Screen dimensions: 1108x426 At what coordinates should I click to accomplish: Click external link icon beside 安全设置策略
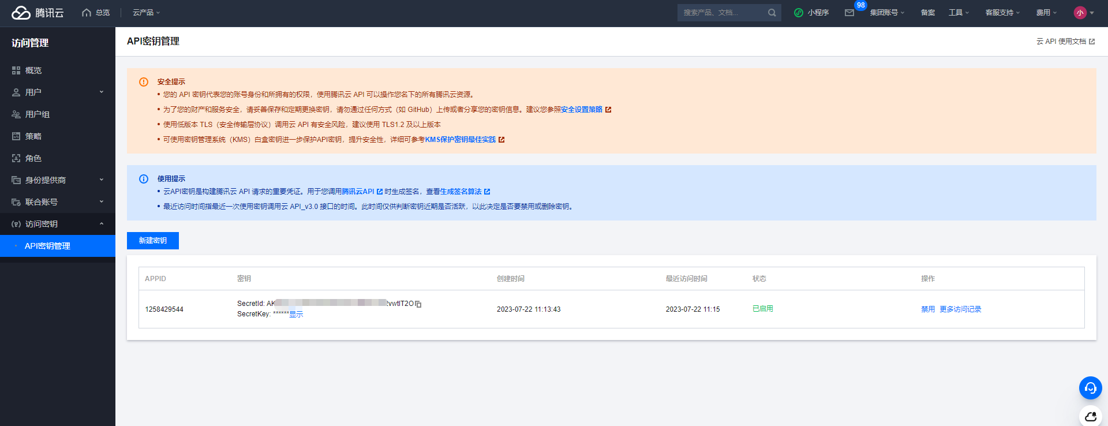pos(608,110)
